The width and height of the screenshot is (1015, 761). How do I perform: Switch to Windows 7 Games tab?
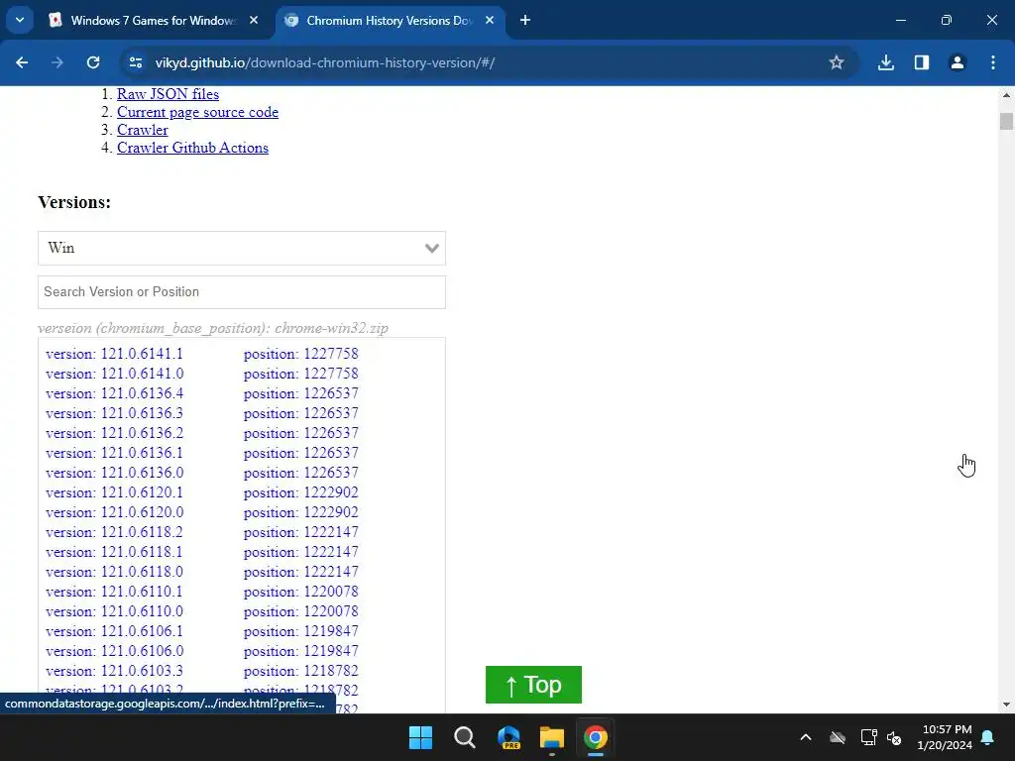tap(153, 20)
